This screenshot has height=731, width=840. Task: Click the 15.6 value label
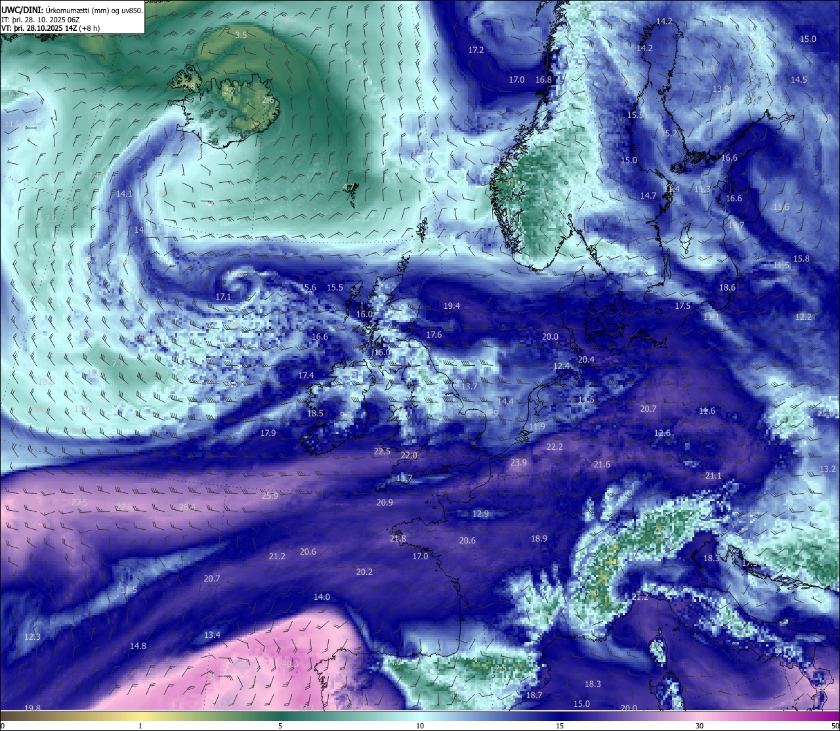click(x=308, y=287)
